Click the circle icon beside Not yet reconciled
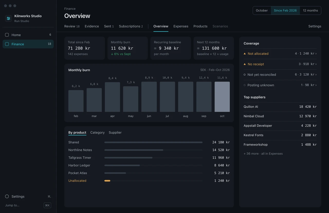The width and height of the screenshot is (329, 213). [245, 74]
